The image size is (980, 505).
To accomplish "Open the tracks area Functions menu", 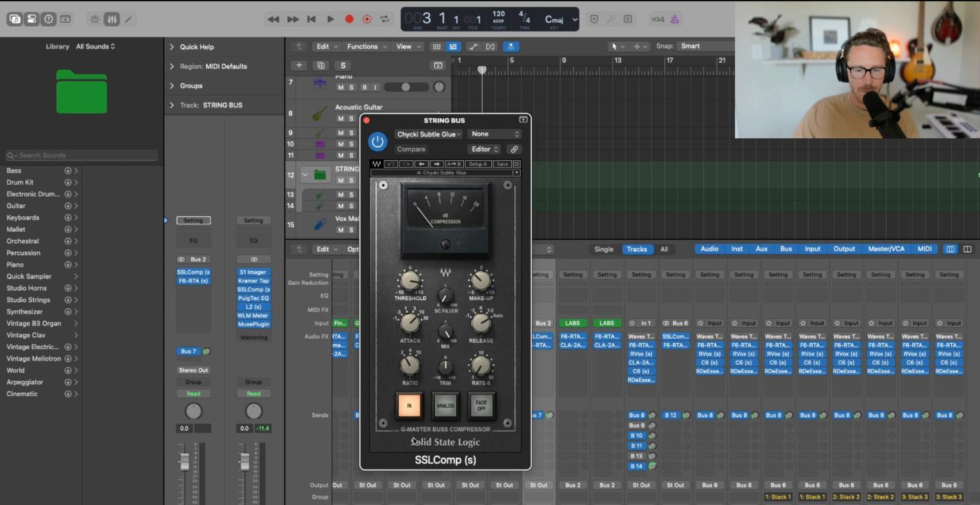I will [x=366, y=46].
